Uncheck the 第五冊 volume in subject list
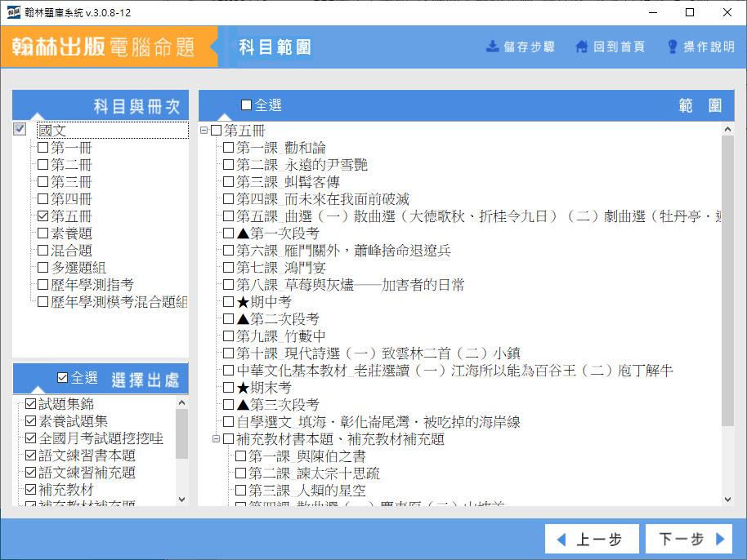This screenshot has width=747, height=560. [x=43, y=216]
